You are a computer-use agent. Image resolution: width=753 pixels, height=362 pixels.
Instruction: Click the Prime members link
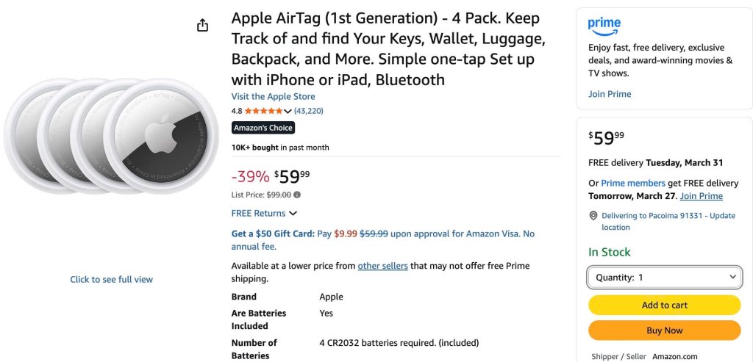tap(633, 183)
